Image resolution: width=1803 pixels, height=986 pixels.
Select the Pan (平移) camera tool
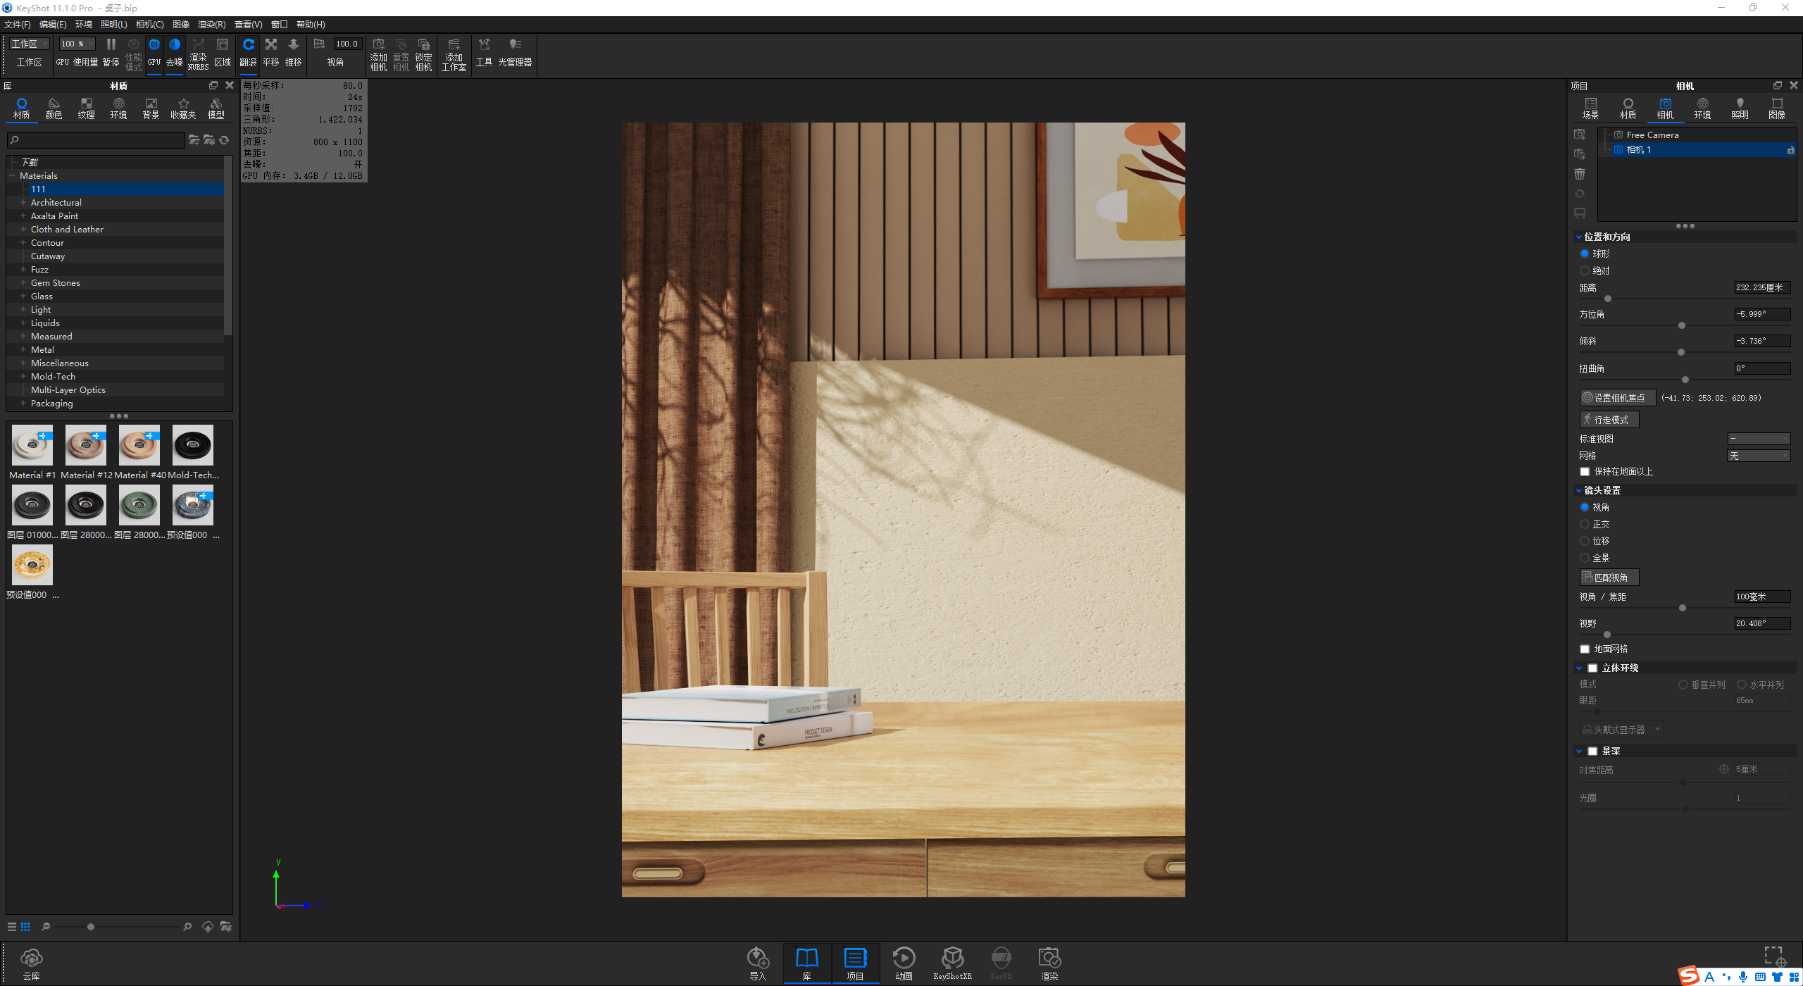pos(271,52)
